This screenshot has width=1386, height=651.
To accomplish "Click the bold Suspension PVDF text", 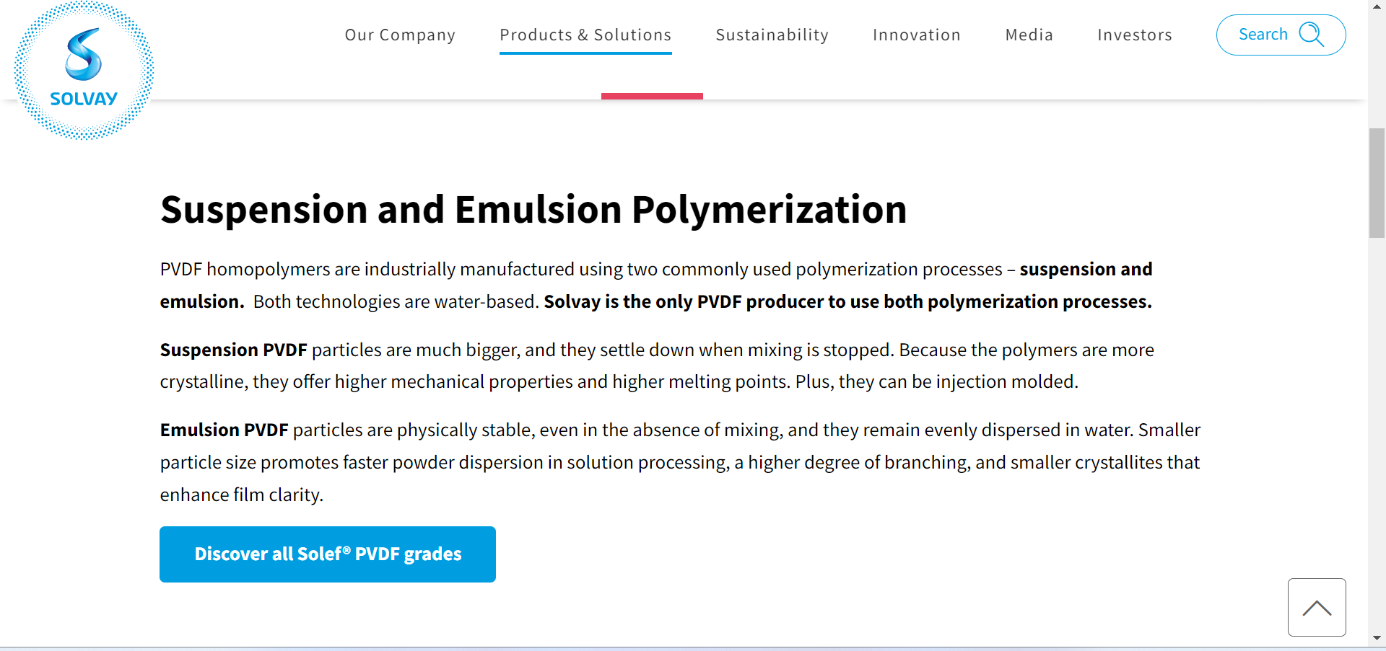I will coord(233,350).
